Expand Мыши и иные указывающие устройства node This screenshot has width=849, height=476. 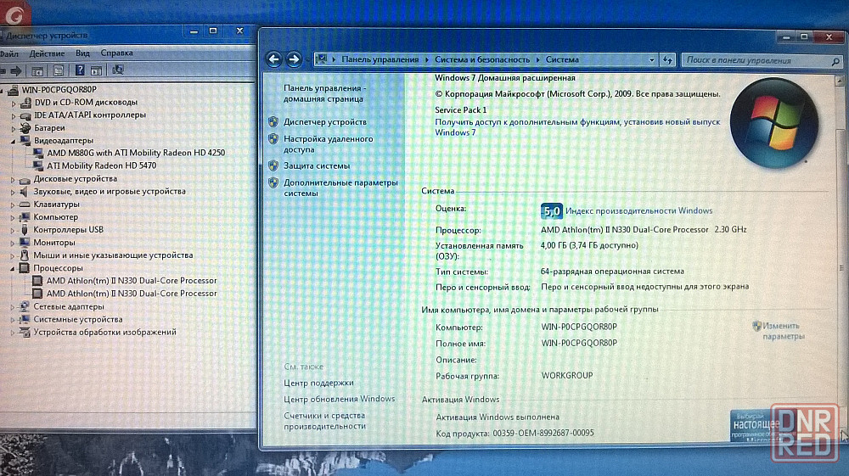tap(13, 256)
